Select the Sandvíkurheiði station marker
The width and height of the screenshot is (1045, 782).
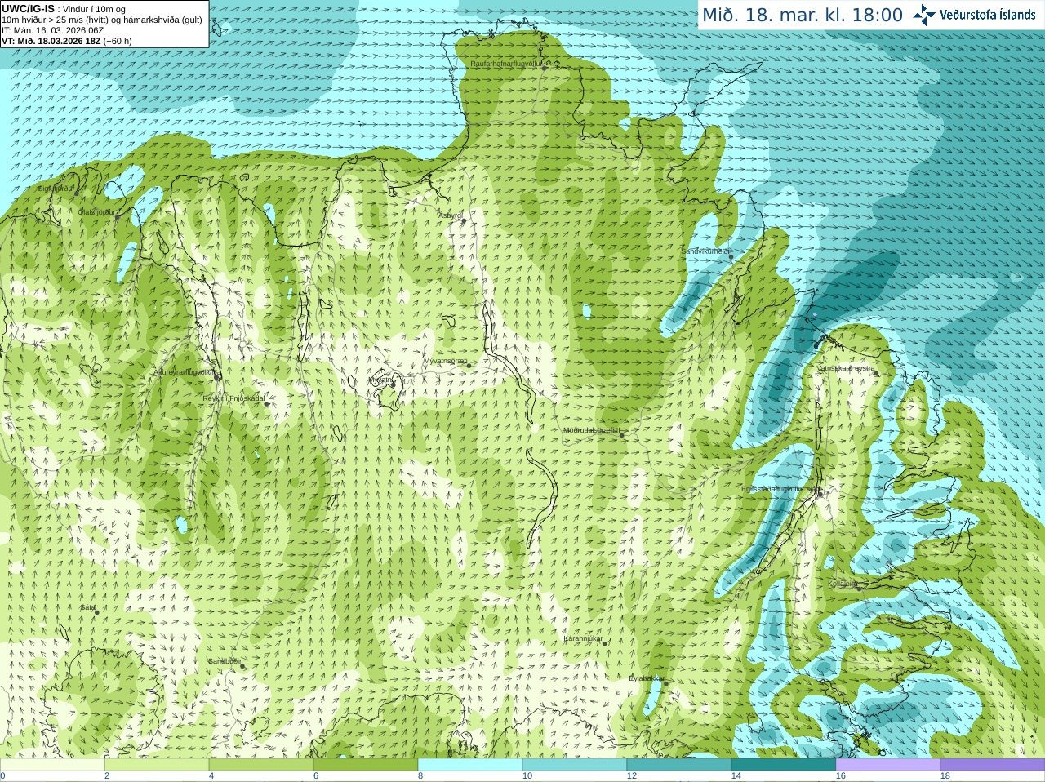[x=731, y=257]
